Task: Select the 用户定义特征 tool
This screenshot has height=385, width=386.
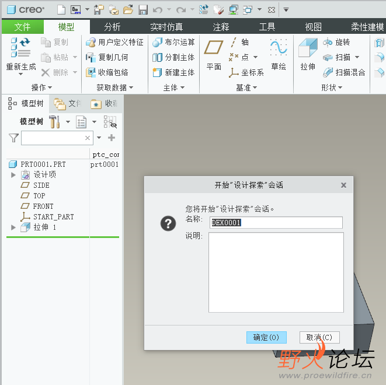Action: [x=114, y=42]
